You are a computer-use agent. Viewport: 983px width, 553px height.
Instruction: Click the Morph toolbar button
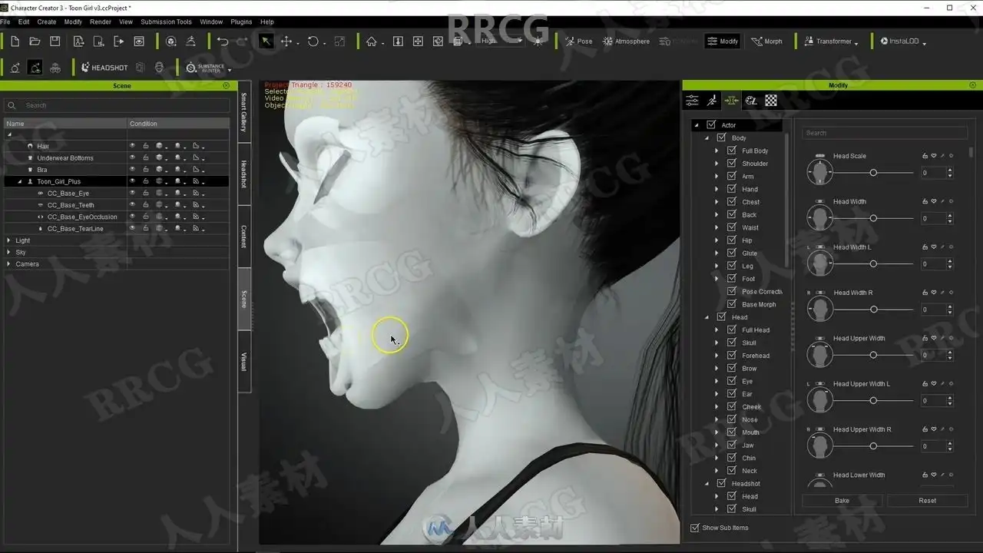[x=766, y=41]
